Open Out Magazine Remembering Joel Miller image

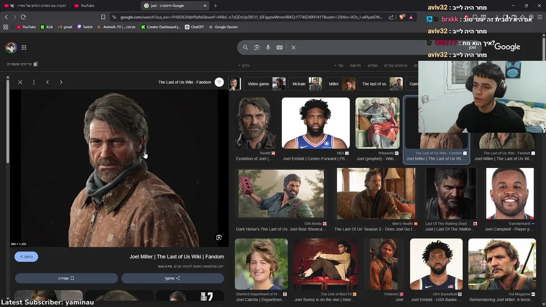coord(502,264)
